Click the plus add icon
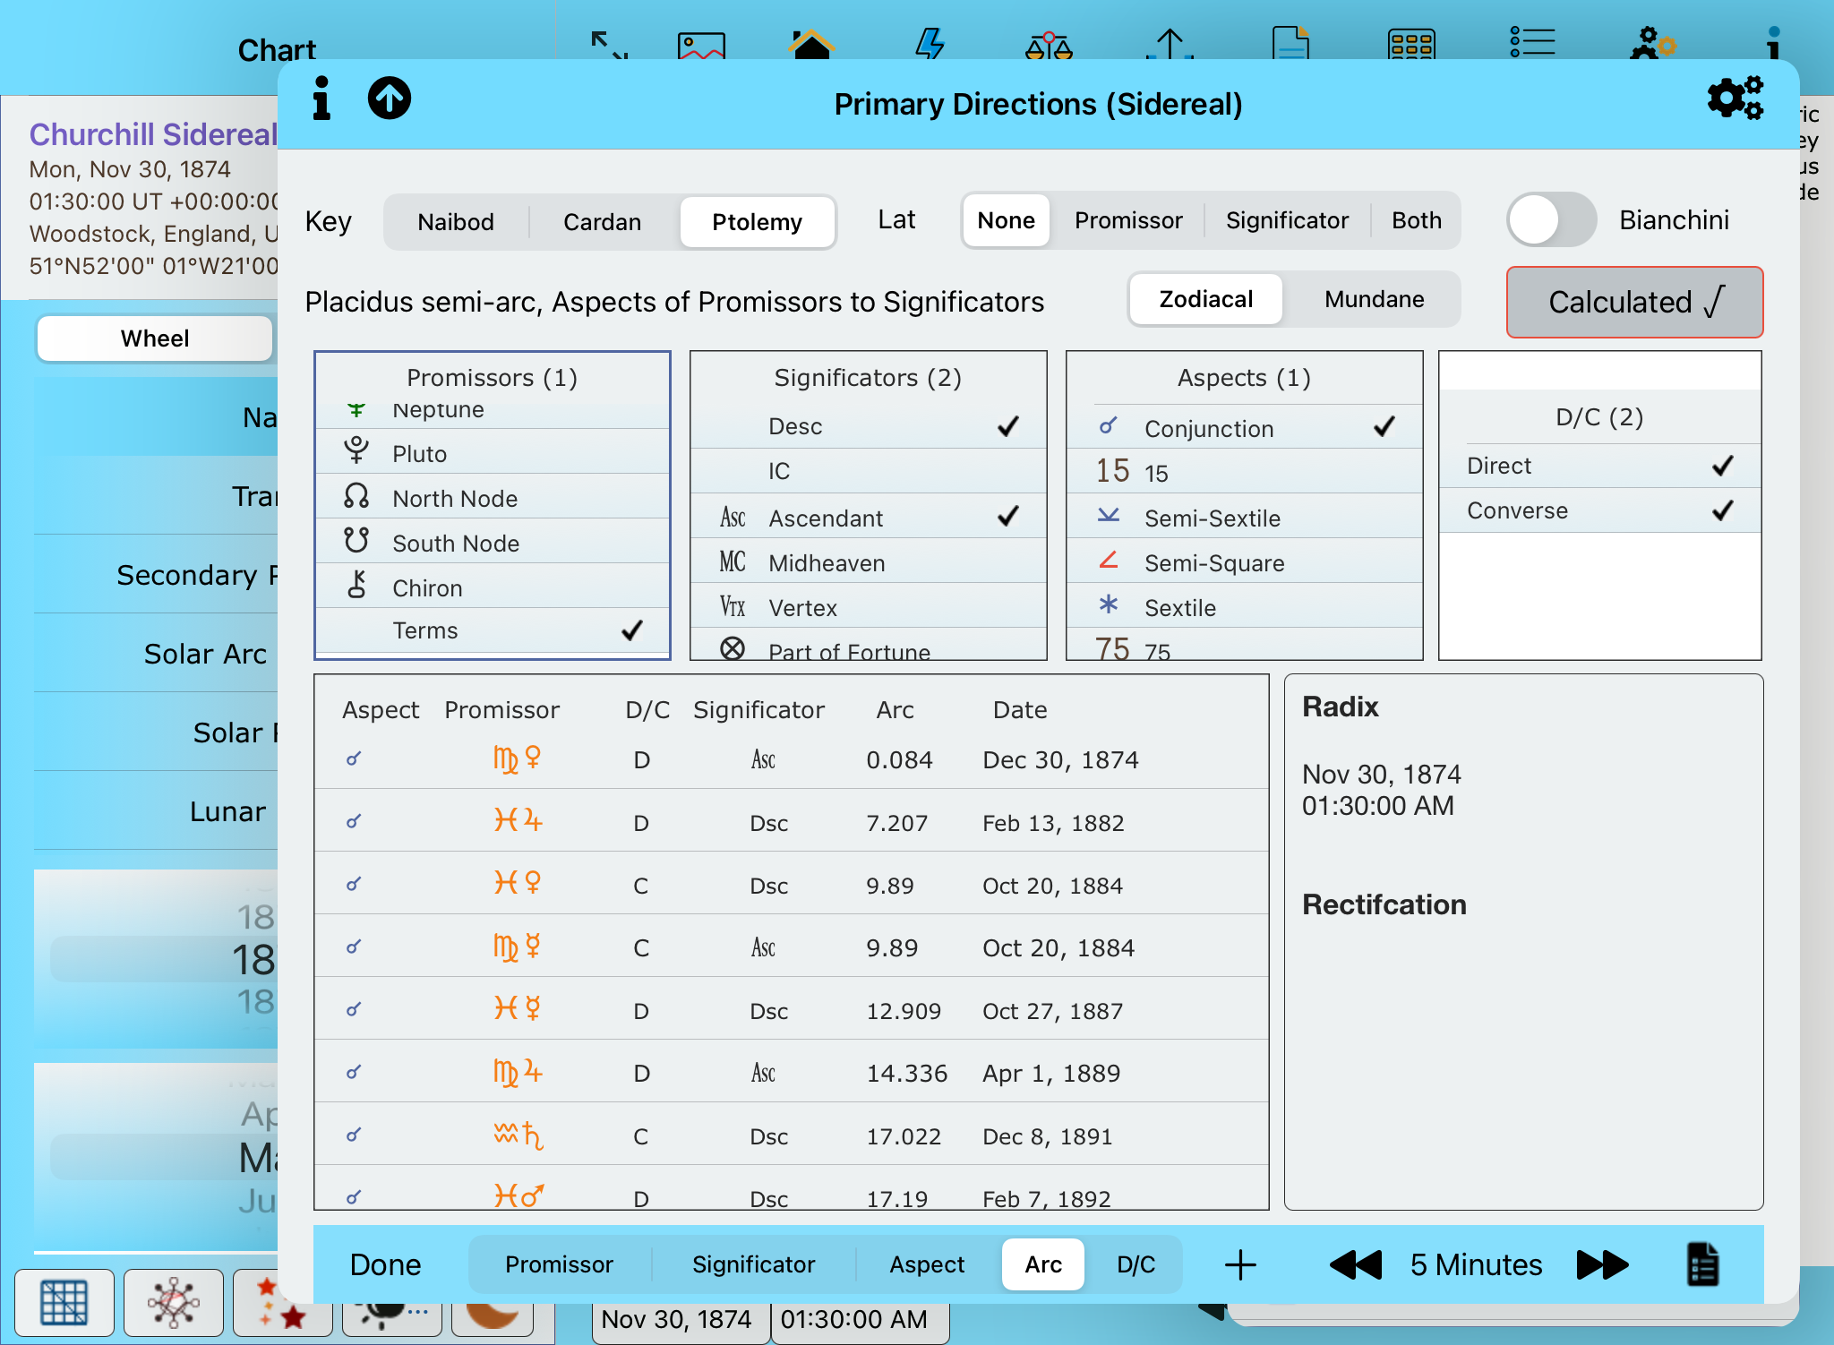 pyautogui.click(x=1240, y=1264)
